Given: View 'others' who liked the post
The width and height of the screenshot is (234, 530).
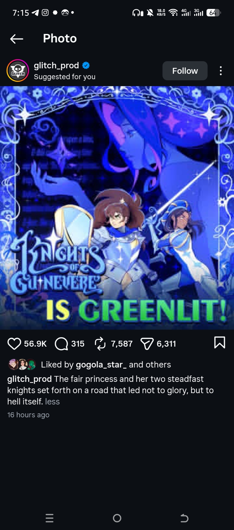Looking at the screenshot, I should click(x=157, y=365).
